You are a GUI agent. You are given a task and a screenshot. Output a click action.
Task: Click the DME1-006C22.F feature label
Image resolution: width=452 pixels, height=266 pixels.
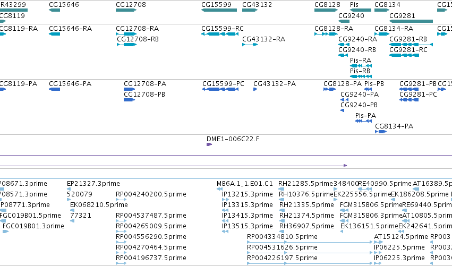[x=233, y=139]
